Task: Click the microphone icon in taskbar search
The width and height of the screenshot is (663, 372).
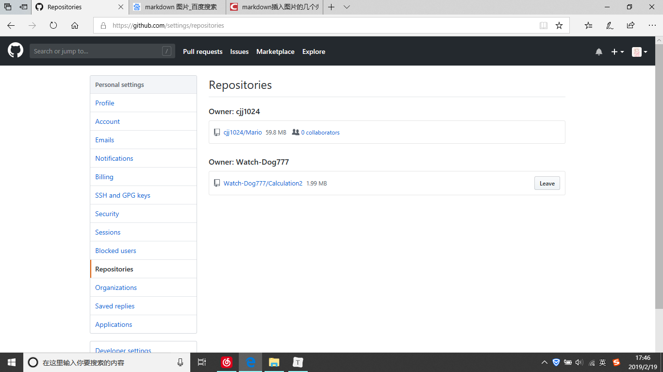Action: tap(180, 362)
